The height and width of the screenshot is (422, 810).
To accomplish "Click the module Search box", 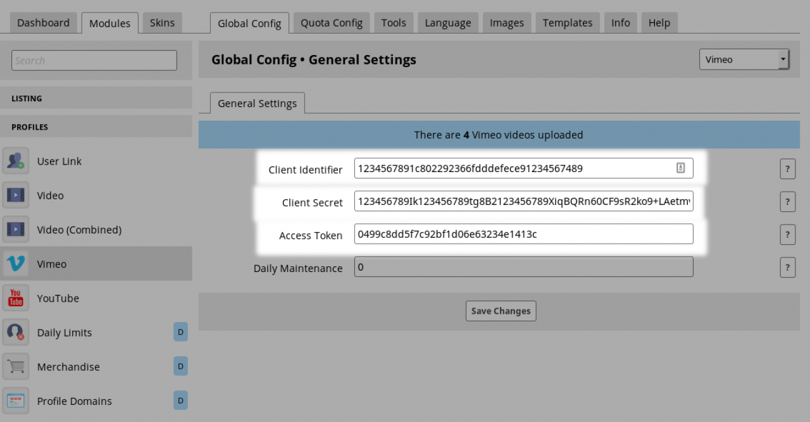I will (94, 61).
